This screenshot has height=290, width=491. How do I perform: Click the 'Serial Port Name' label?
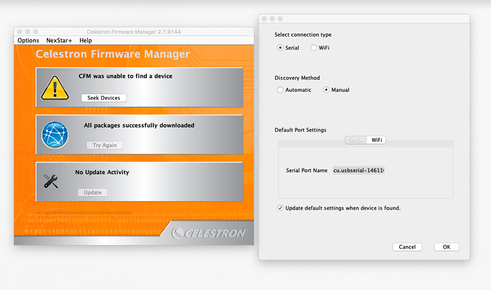[x=306, y=170]
